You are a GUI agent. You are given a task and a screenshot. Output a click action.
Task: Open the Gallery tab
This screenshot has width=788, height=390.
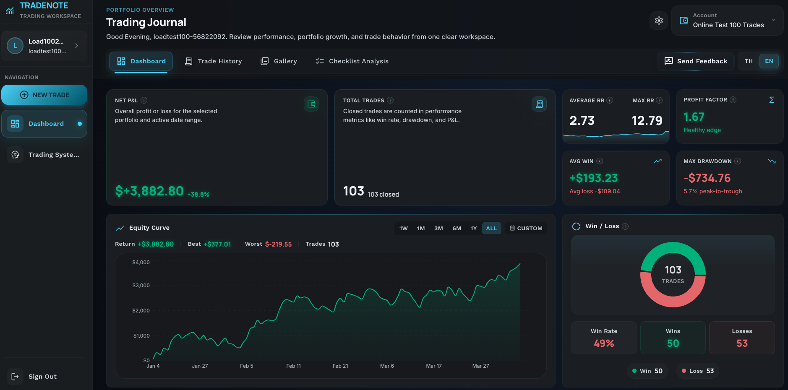[279, 61]
